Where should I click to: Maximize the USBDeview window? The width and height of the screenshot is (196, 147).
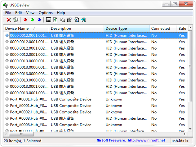pos(175,4)
